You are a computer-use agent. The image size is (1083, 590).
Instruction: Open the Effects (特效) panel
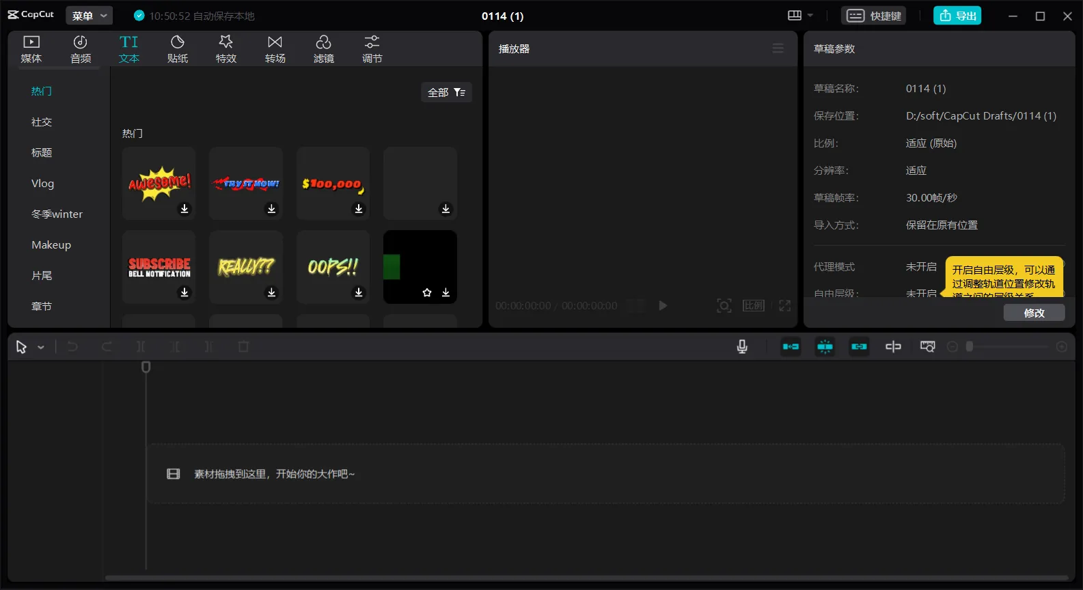[226, 49]
